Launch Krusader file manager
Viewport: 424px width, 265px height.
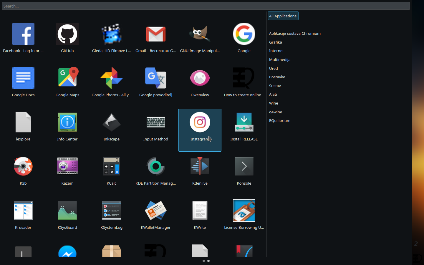(x=23, y=211)
